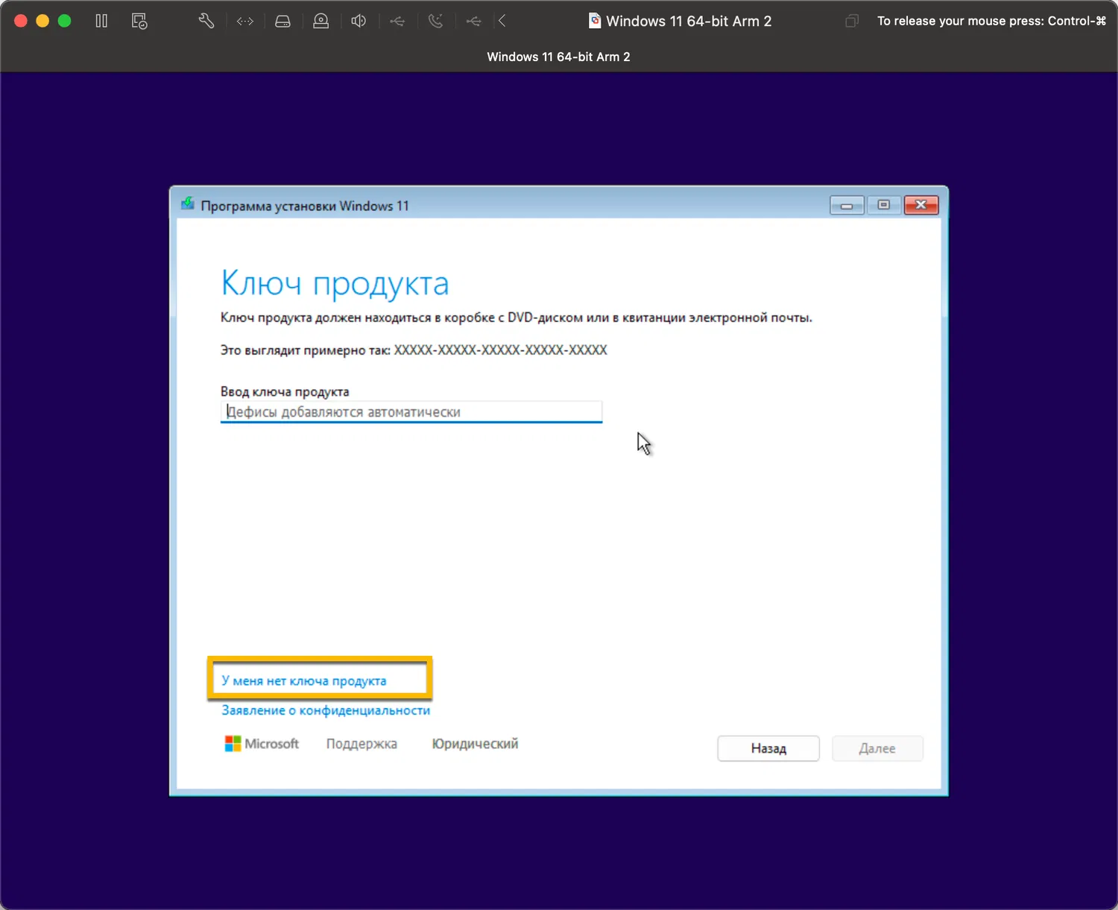This screenshot has width=1118, height=910.
Task: Close the Windows 11 setup dialog
Action: pyautogui.click(x=921, y=205)
